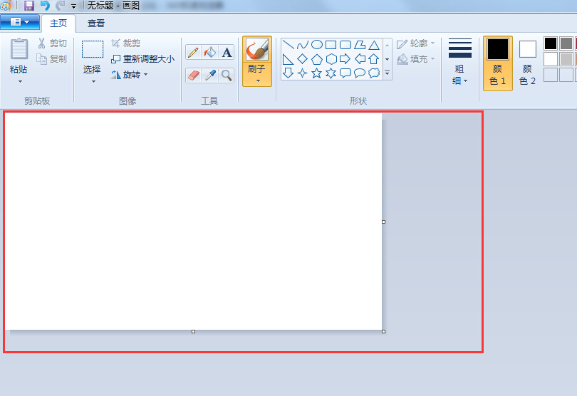
Task: Click the Save icon in title bar
Action: click(x=29, y=6)
